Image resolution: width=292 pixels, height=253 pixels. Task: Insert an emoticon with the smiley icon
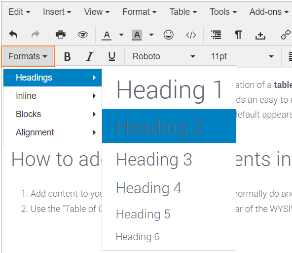[169, 35]
